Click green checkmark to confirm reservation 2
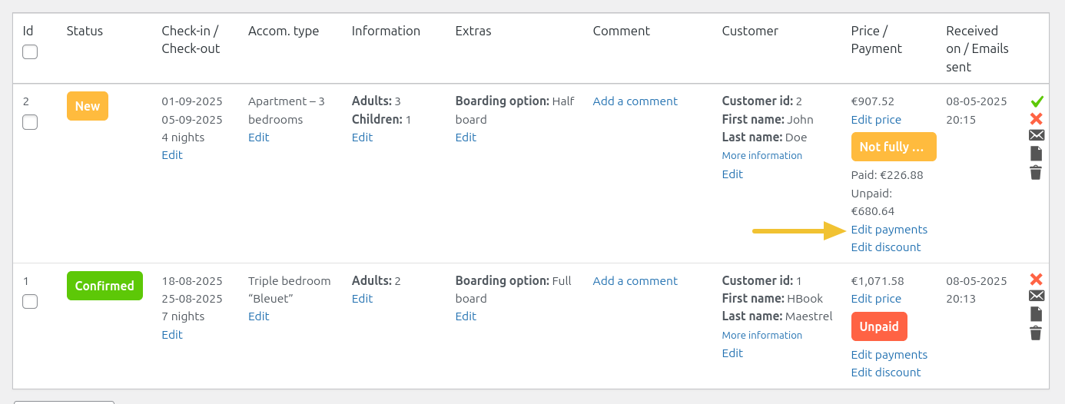This screenshot has height=404, width=1065. 1037,101
